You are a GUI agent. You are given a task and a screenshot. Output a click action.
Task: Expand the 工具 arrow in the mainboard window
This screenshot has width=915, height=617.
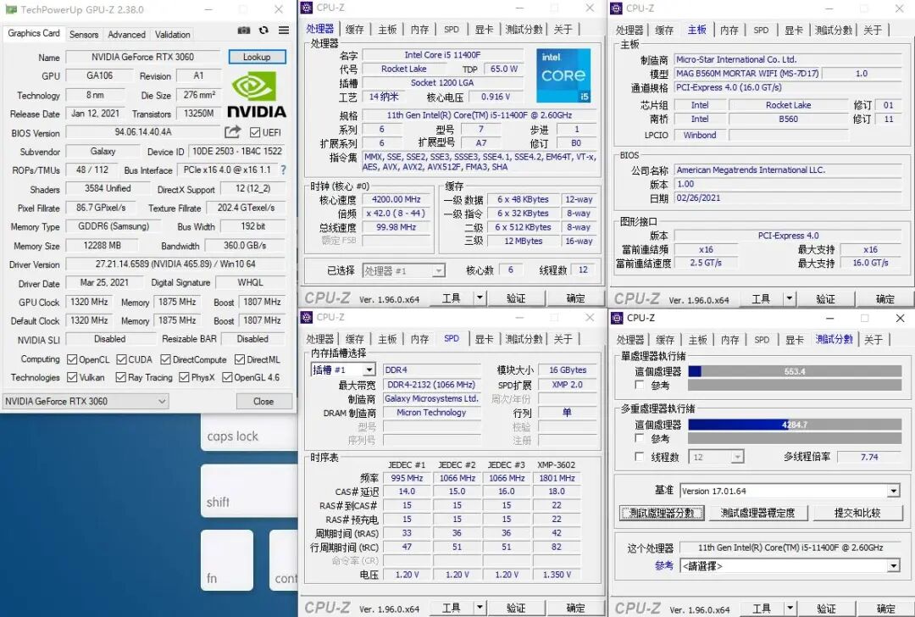pos(789,299)
